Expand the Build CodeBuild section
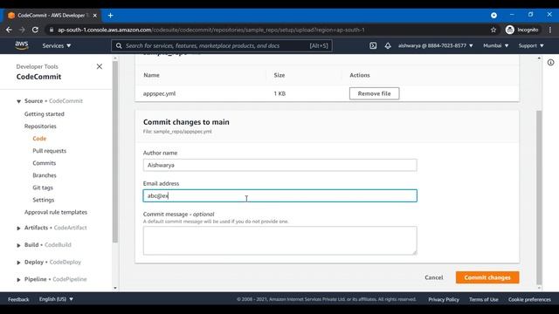The image size is (559, 314). click(x=18, y=245)
